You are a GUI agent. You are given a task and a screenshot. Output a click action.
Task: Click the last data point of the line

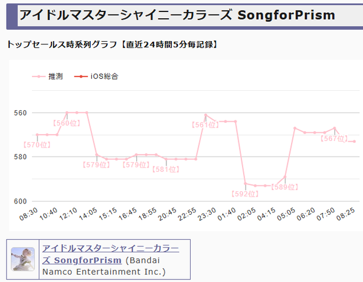tap(355, 141)
